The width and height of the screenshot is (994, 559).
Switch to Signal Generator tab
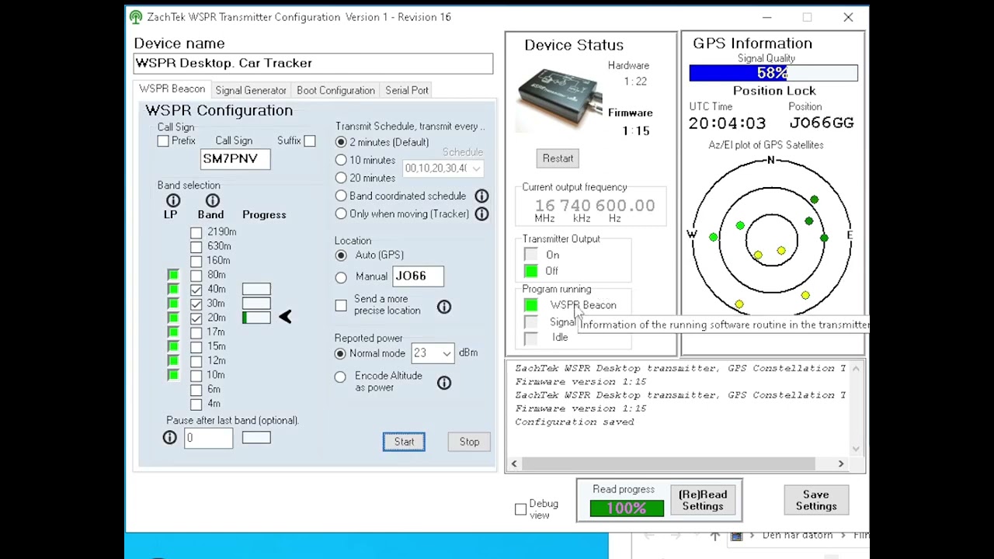(x=251, y=91)
